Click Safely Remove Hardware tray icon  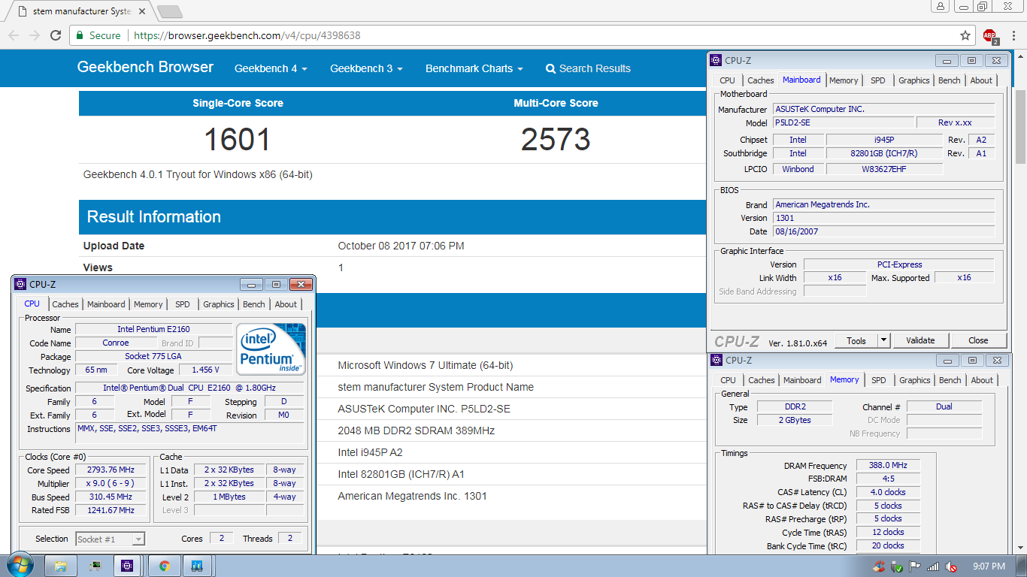(897, 566)
